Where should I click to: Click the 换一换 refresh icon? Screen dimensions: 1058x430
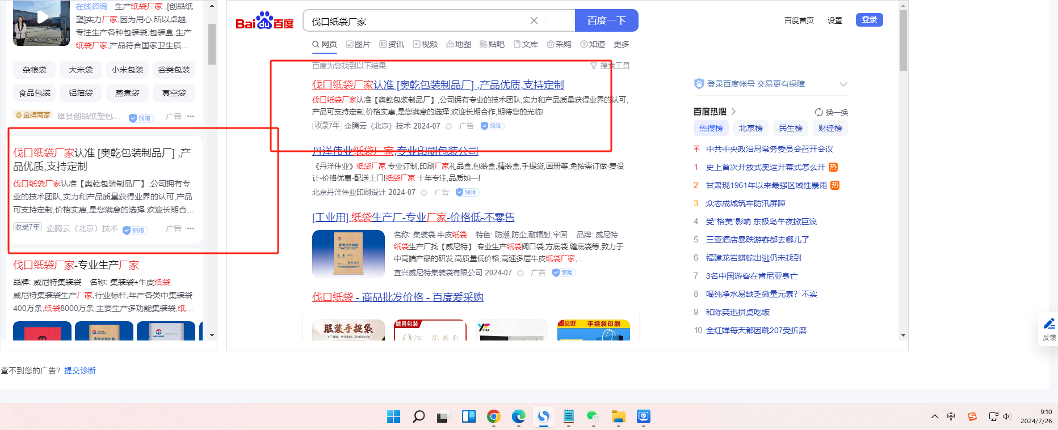tap(818, 112)
